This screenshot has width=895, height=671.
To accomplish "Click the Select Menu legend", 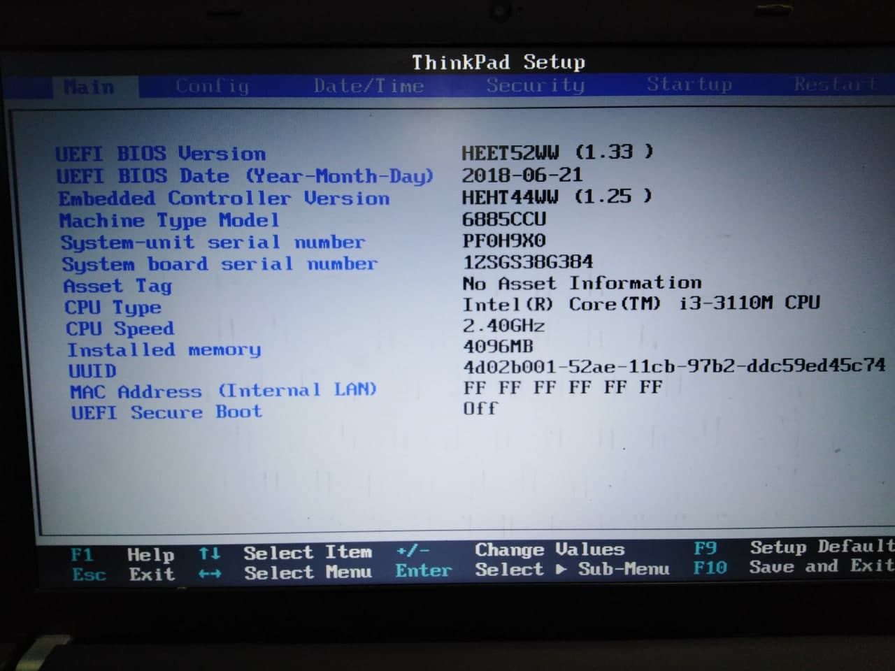I will coord(308,573).
